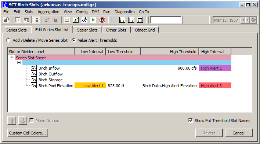Open the plot graph icon
Screen dimensions: 260x144
pyautogui.click(x=67, y=20)
